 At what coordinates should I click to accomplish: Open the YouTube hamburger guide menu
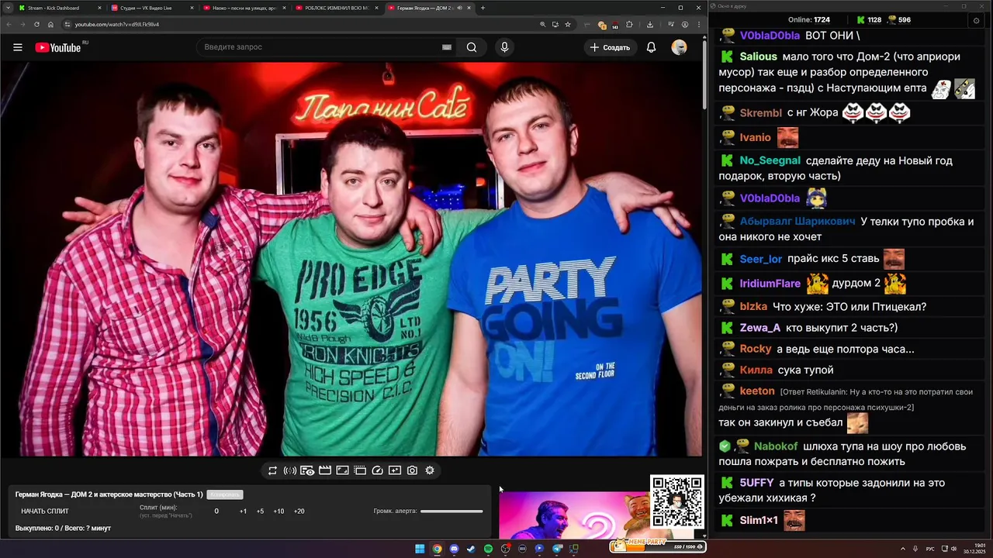pyautogui.click(x=17, y=47)
